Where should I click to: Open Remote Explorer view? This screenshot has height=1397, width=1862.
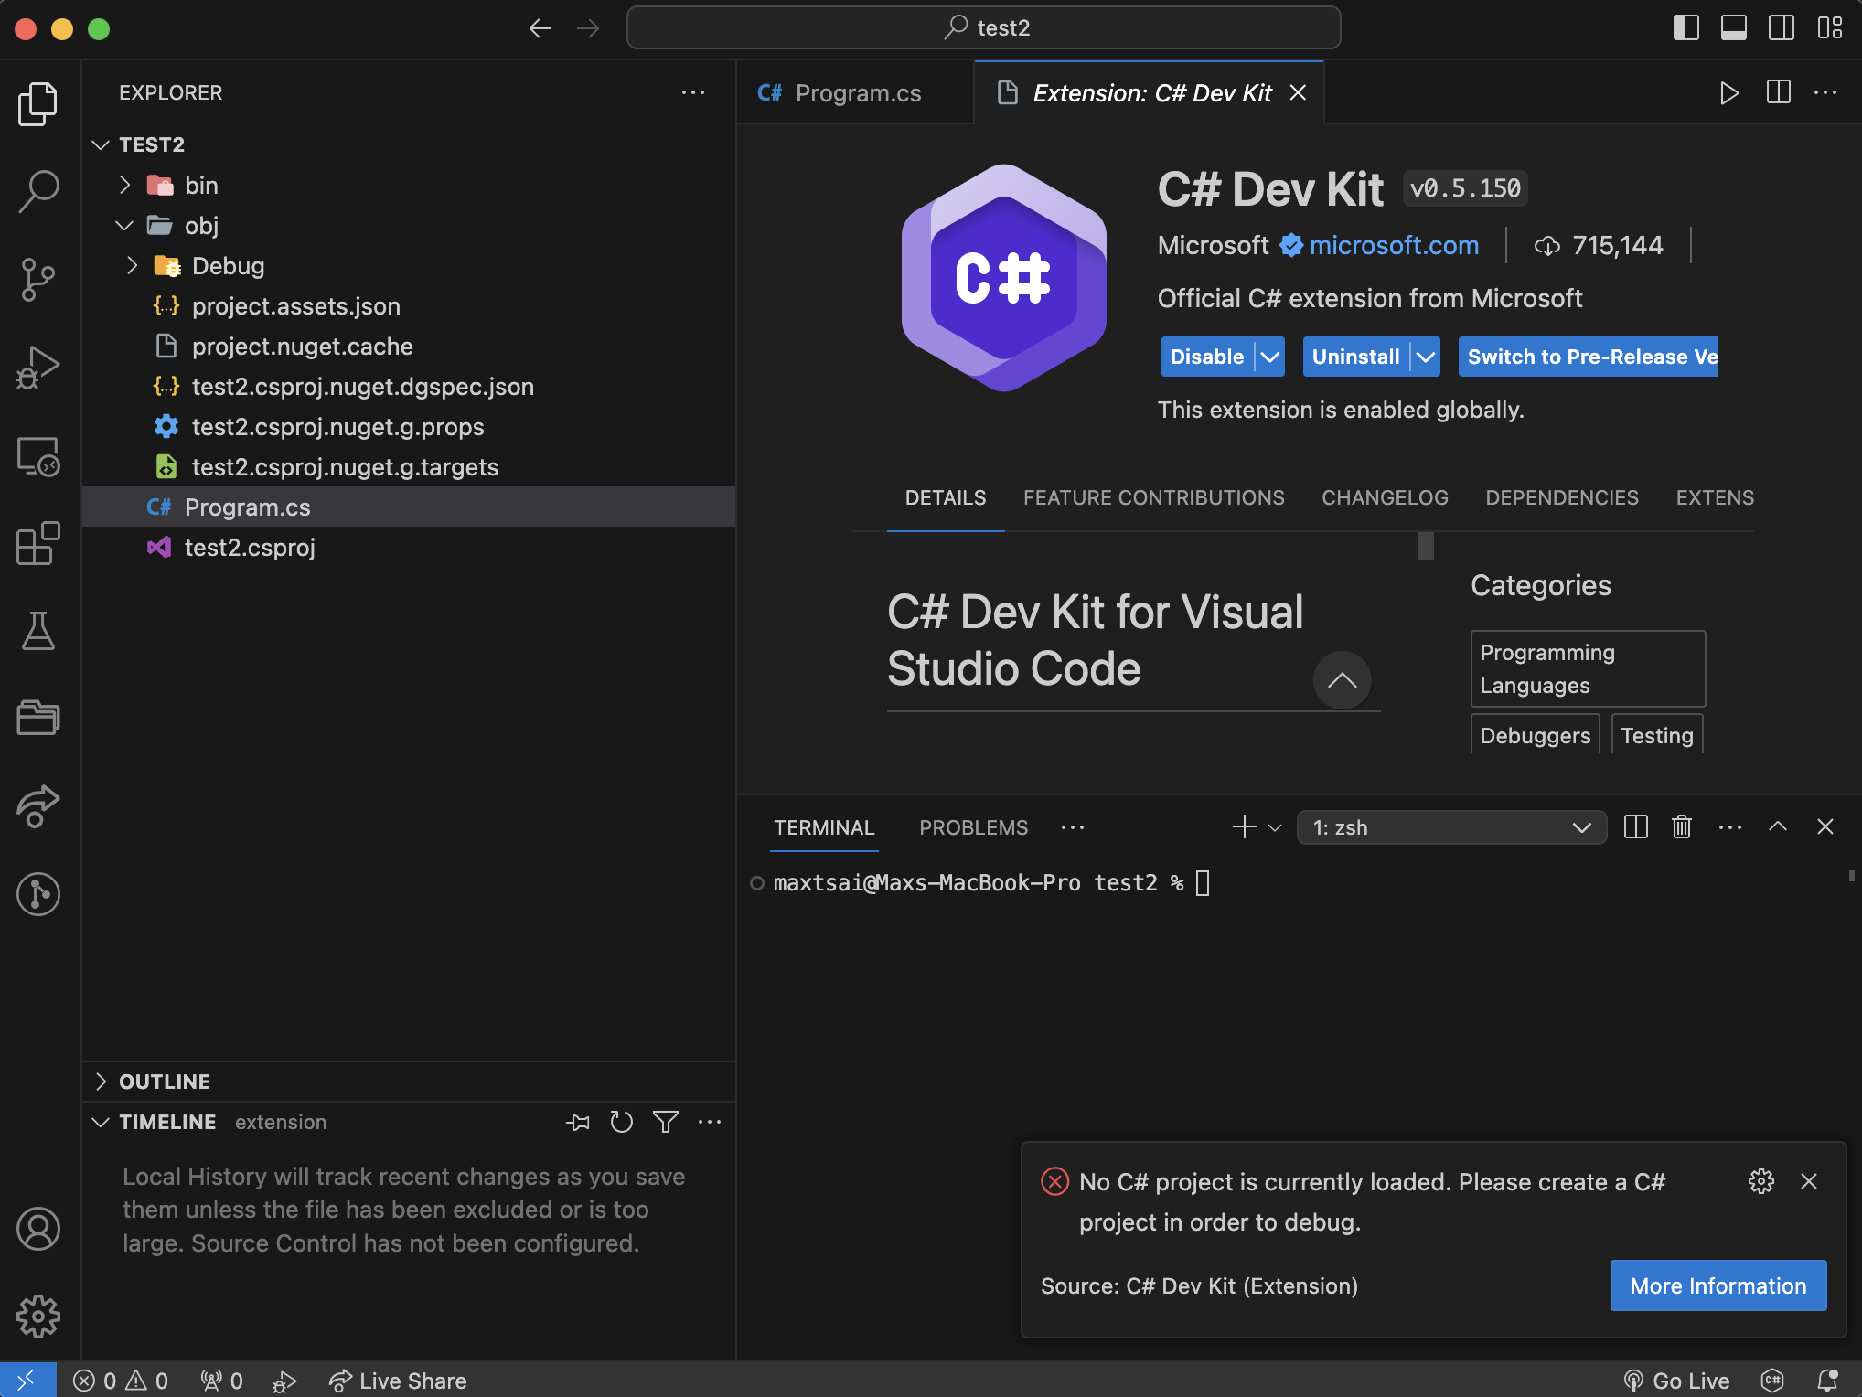pos(37,456)
